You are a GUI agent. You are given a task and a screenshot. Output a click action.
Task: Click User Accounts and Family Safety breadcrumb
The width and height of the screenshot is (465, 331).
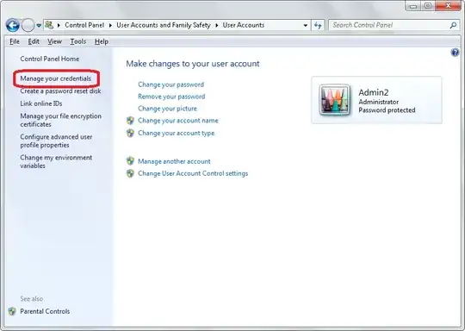[x=164, y=25]
